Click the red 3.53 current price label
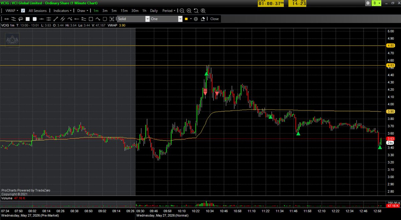401x220 pixels. coord(391,138)
